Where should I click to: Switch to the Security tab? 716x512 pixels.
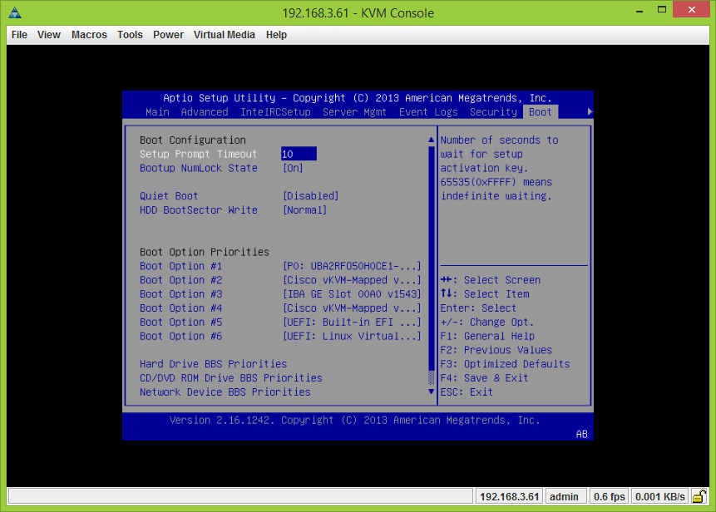point(492,111)
